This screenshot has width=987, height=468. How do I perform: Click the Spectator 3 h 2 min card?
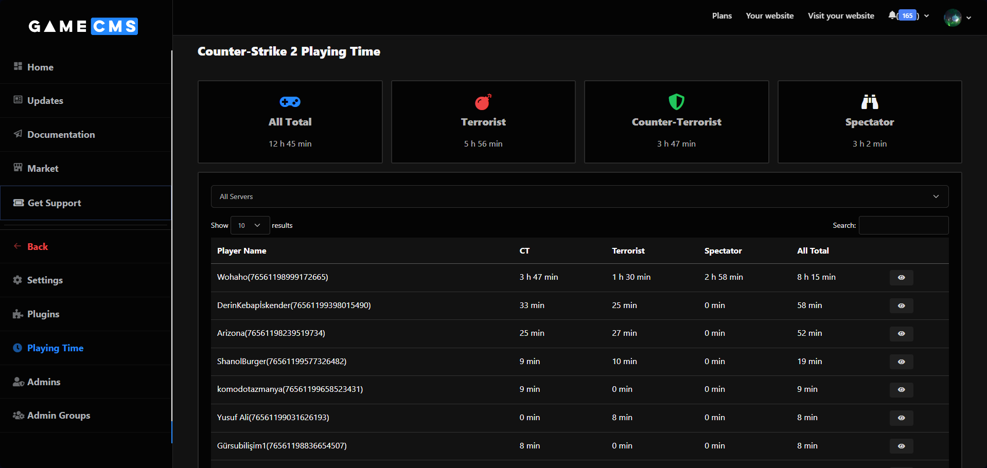click(x=870, y=122)
